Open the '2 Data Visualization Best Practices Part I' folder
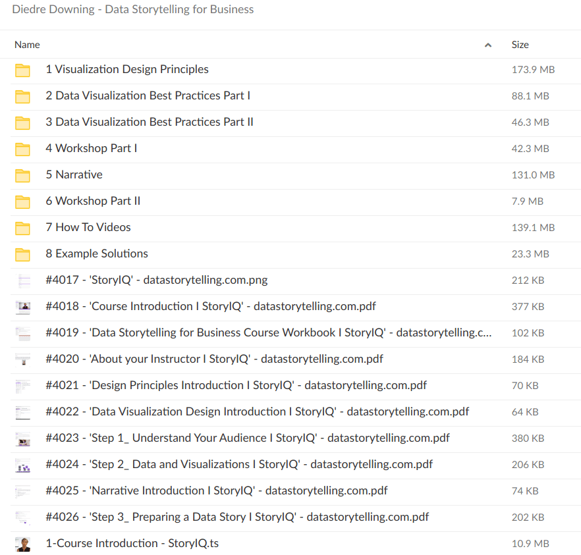This screenshot has height=555, width=581. click(148, 95)
